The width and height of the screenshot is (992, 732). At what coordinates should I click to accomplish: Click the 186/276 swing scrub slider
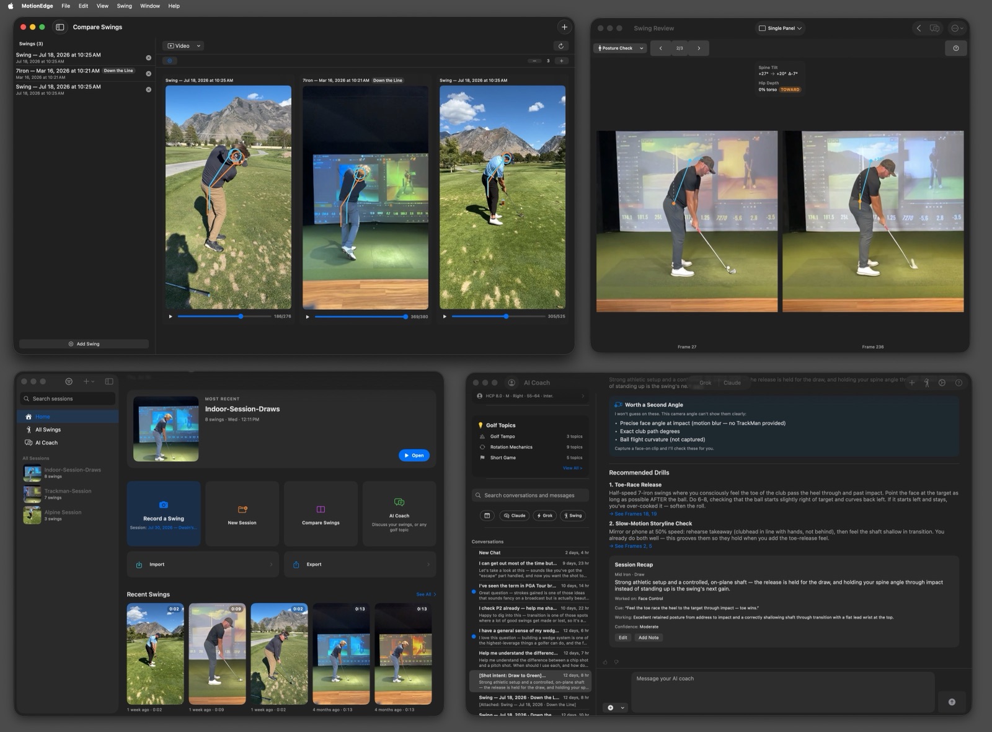pyautogui.click(x=224, y=317)
